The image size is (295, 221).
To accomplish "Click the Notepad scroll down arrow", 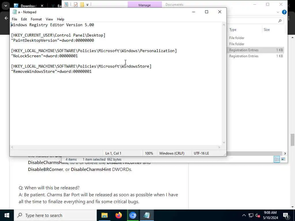I will (224, 142).
